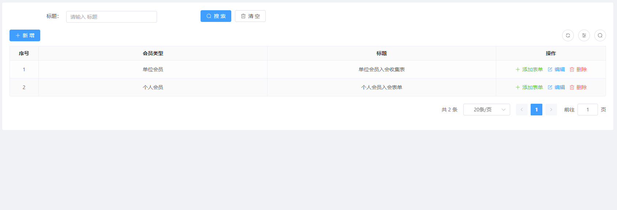
Task: Click the refresh icon above the table
Action: 568,35
